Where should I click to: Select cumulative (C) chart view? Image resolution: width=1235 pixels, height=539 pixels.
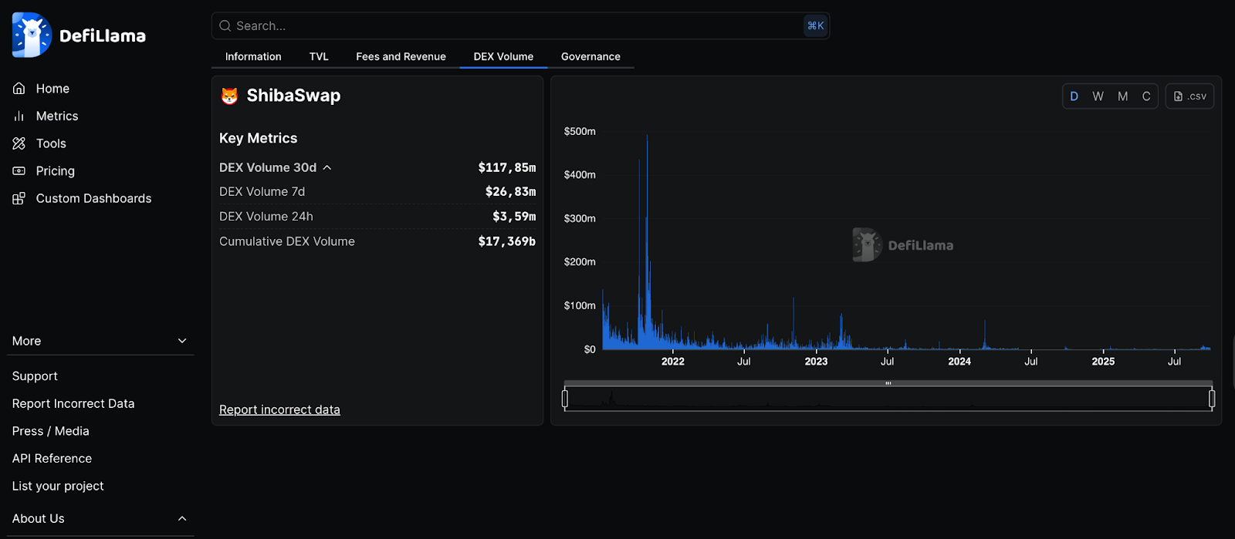click(1146, 96)
